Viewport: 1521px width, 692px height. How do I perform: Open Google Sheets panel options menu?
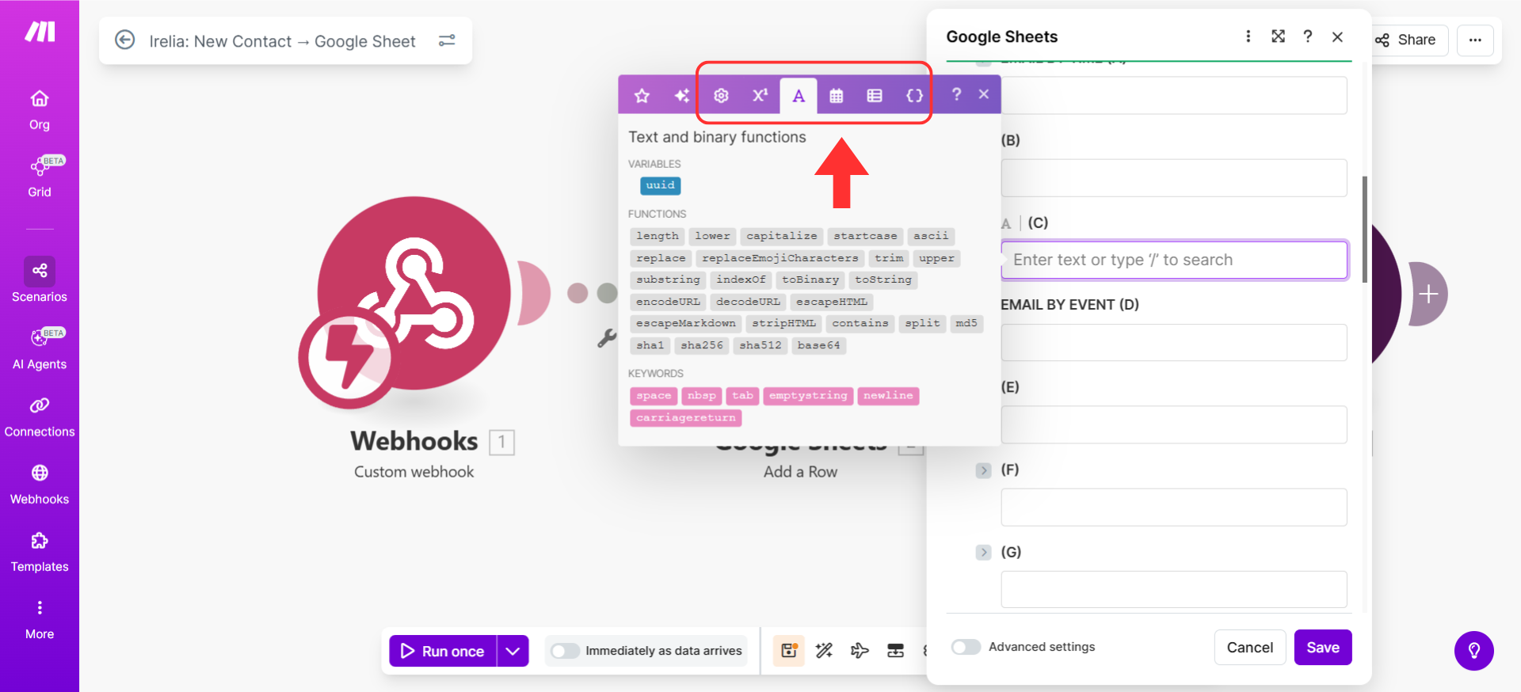1248,36
